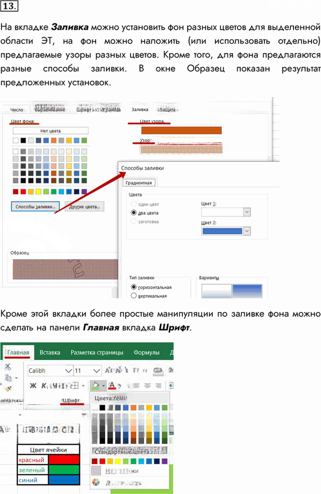Image resolution: width=321 pixels, height=494 pixels.
Task: Select the blue gradient variant thumbnail
Action: click(247, 291)
